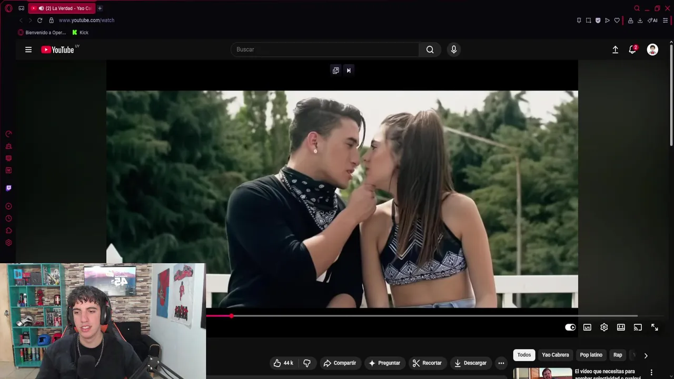Screen dimensions: 674x379
Task: Open the YouTube hamburger guide menu
Action: 28,49
